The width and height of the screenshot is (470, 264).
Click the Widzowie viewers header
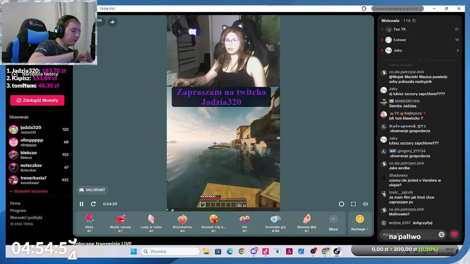tap(390, 21)
